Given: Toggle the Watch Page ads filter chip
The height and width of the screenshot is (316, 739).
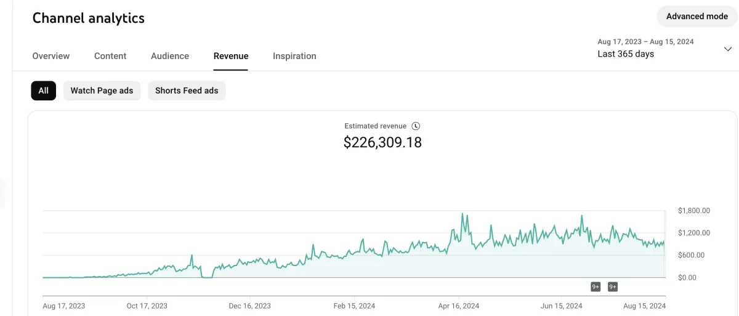Looking at the screenshot, I should (x=102, y=91).
